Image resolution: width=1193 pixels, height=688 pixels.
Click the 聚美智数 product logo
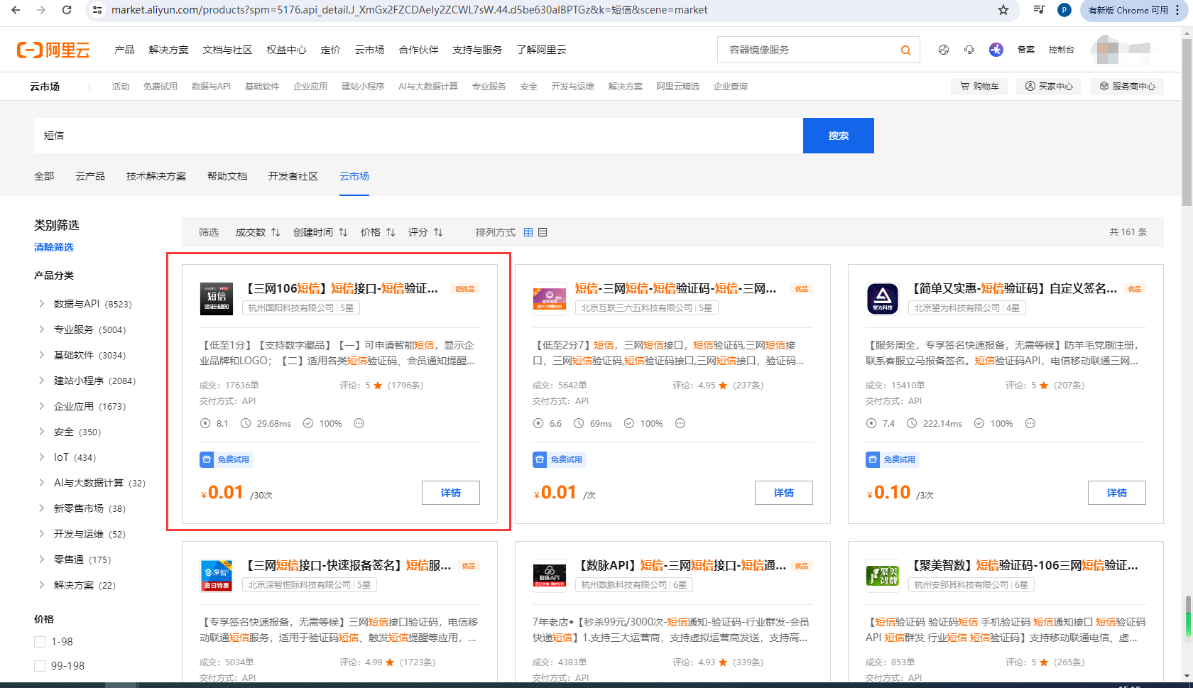[x=882, y=575]
